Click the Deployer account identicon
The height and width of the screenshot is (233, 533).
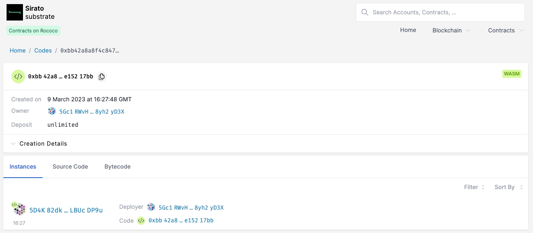pyautogui.click(x=151, y=208)
